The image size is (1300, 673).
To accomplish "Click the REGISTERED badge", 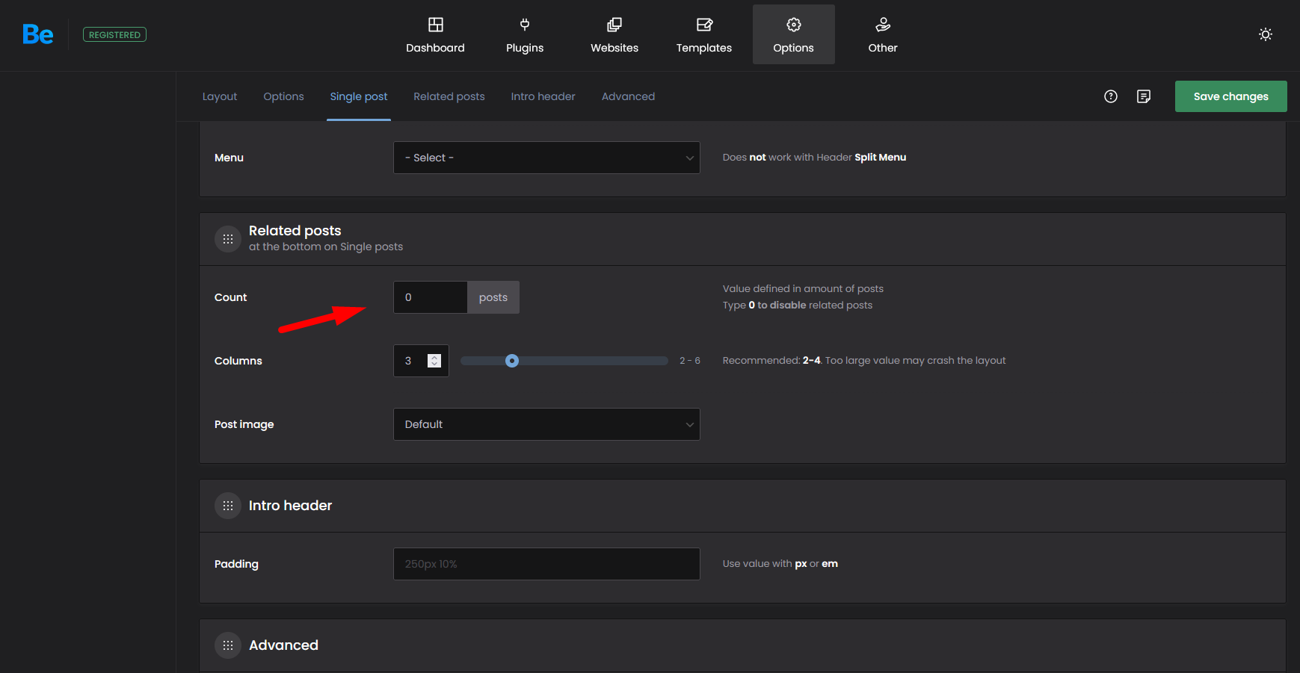I will click(114, 35).
